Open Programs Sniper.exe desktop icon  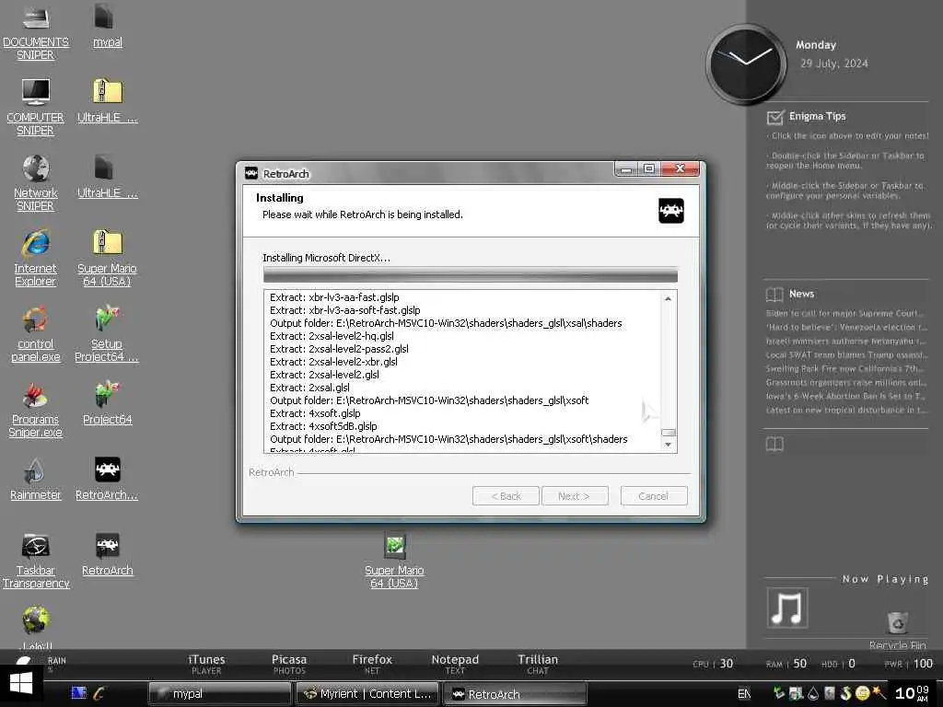36,410
